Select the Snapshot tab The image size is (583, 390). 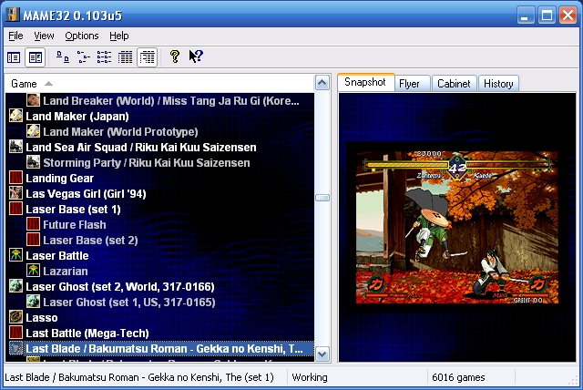pos(365,82)
